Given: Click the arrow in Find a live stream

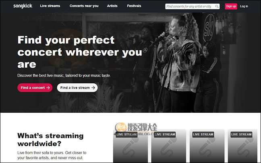Looking at the screenshot, I should [x=93, y=87].
